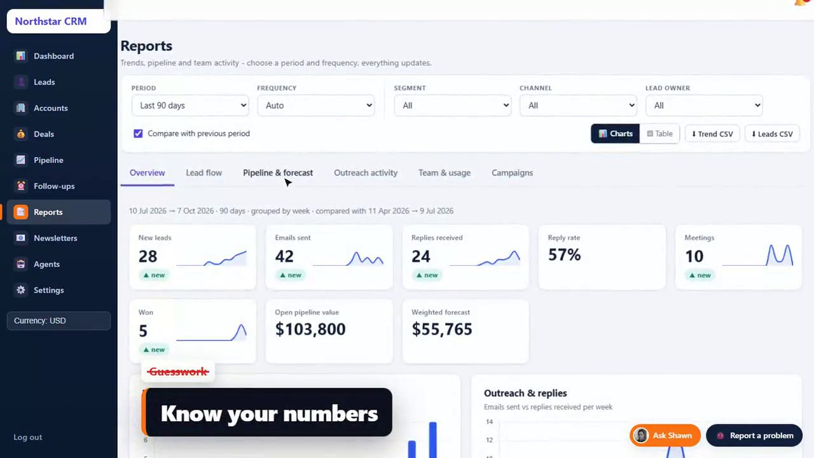Open the Lead Owner dropdown
Screen dimensions: 814x458
[704, 106]
